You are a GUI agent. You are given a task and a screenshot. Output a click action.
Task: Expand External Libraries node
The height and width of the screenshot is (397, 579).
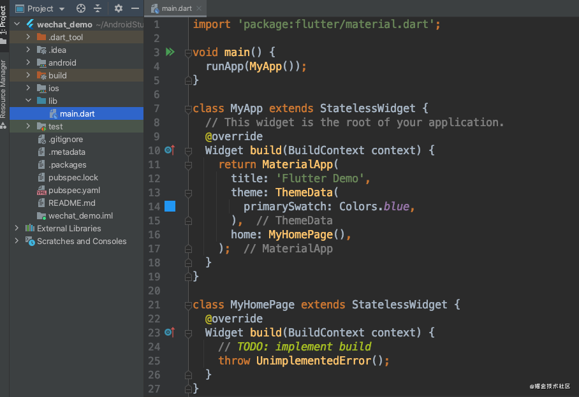17,228
